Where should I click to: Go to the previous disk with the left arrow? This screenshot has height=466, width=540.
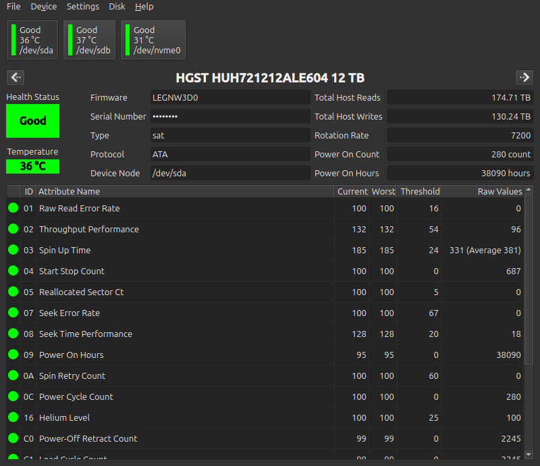[16, 78]
